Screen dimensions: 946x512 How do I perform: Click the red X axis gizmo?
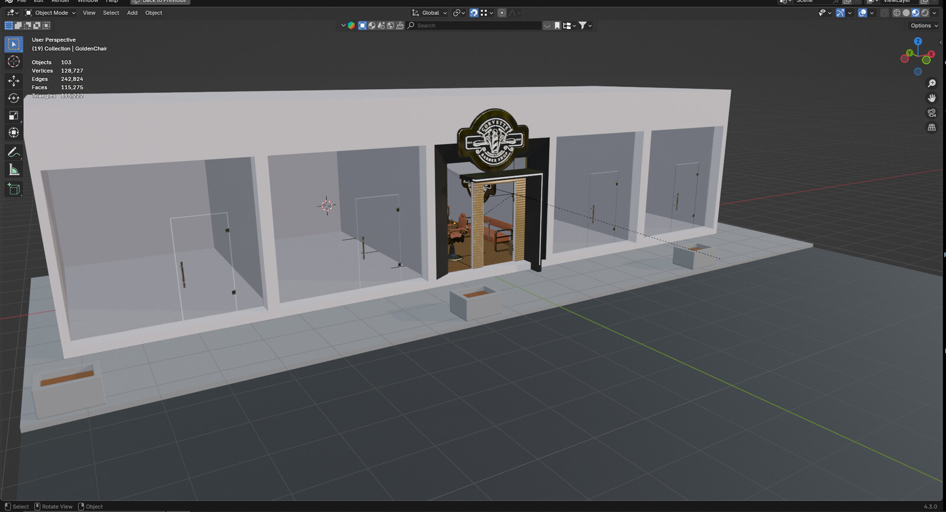click(x=931, y=54)
